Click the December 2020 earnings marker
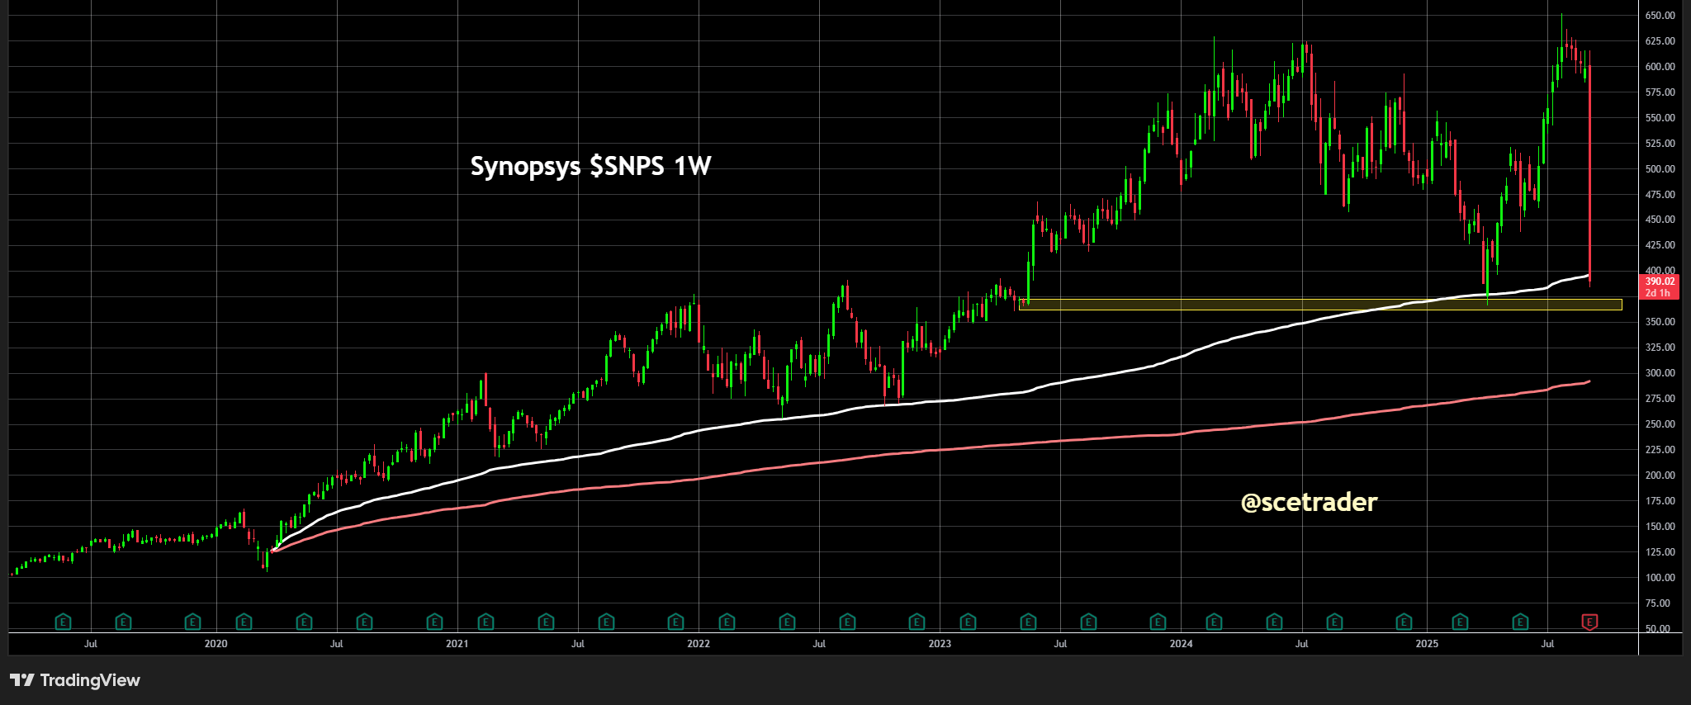The width and height of the screenshot is (1691, 705). click(434, 622)
